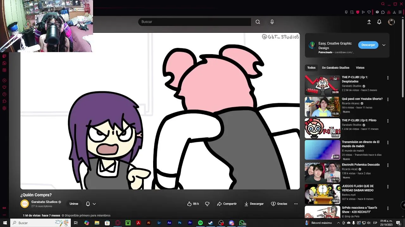Open browser downloads icon
This screenshot has height=227, width=405.
394,12
